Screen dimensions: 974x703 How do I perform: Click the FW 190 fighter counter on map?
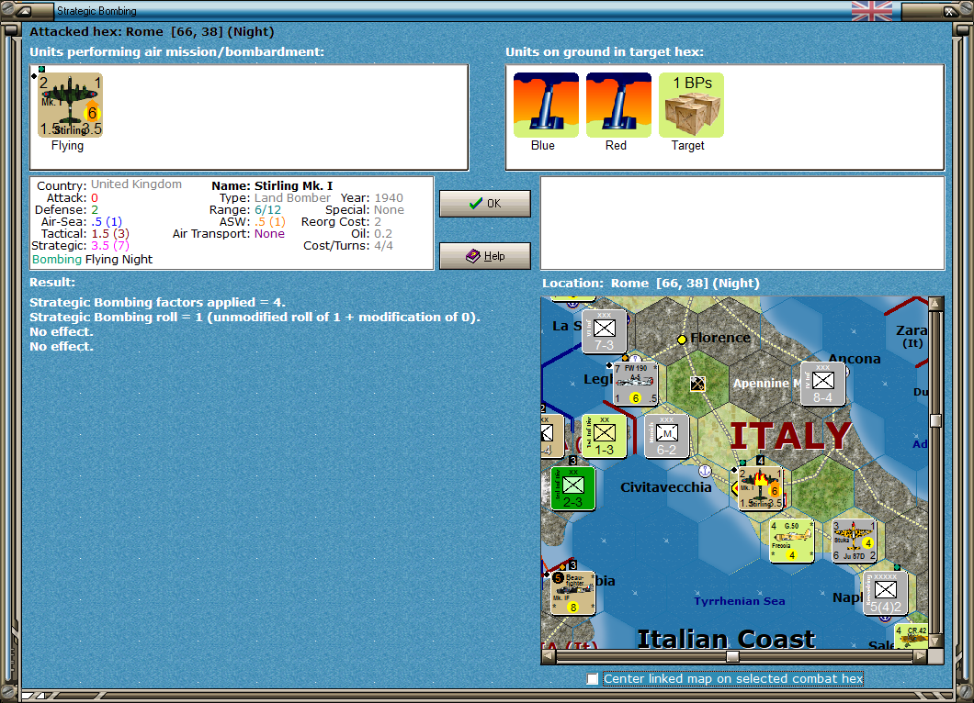(x=636, y=383)
